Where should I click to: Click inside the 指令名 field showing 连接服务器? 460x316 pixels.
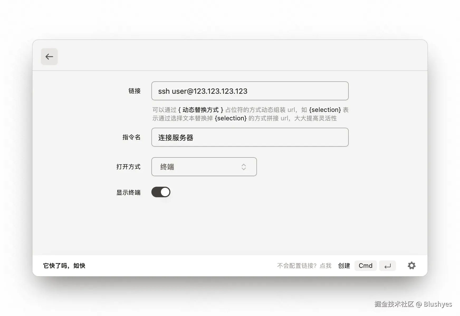(250, 137)
